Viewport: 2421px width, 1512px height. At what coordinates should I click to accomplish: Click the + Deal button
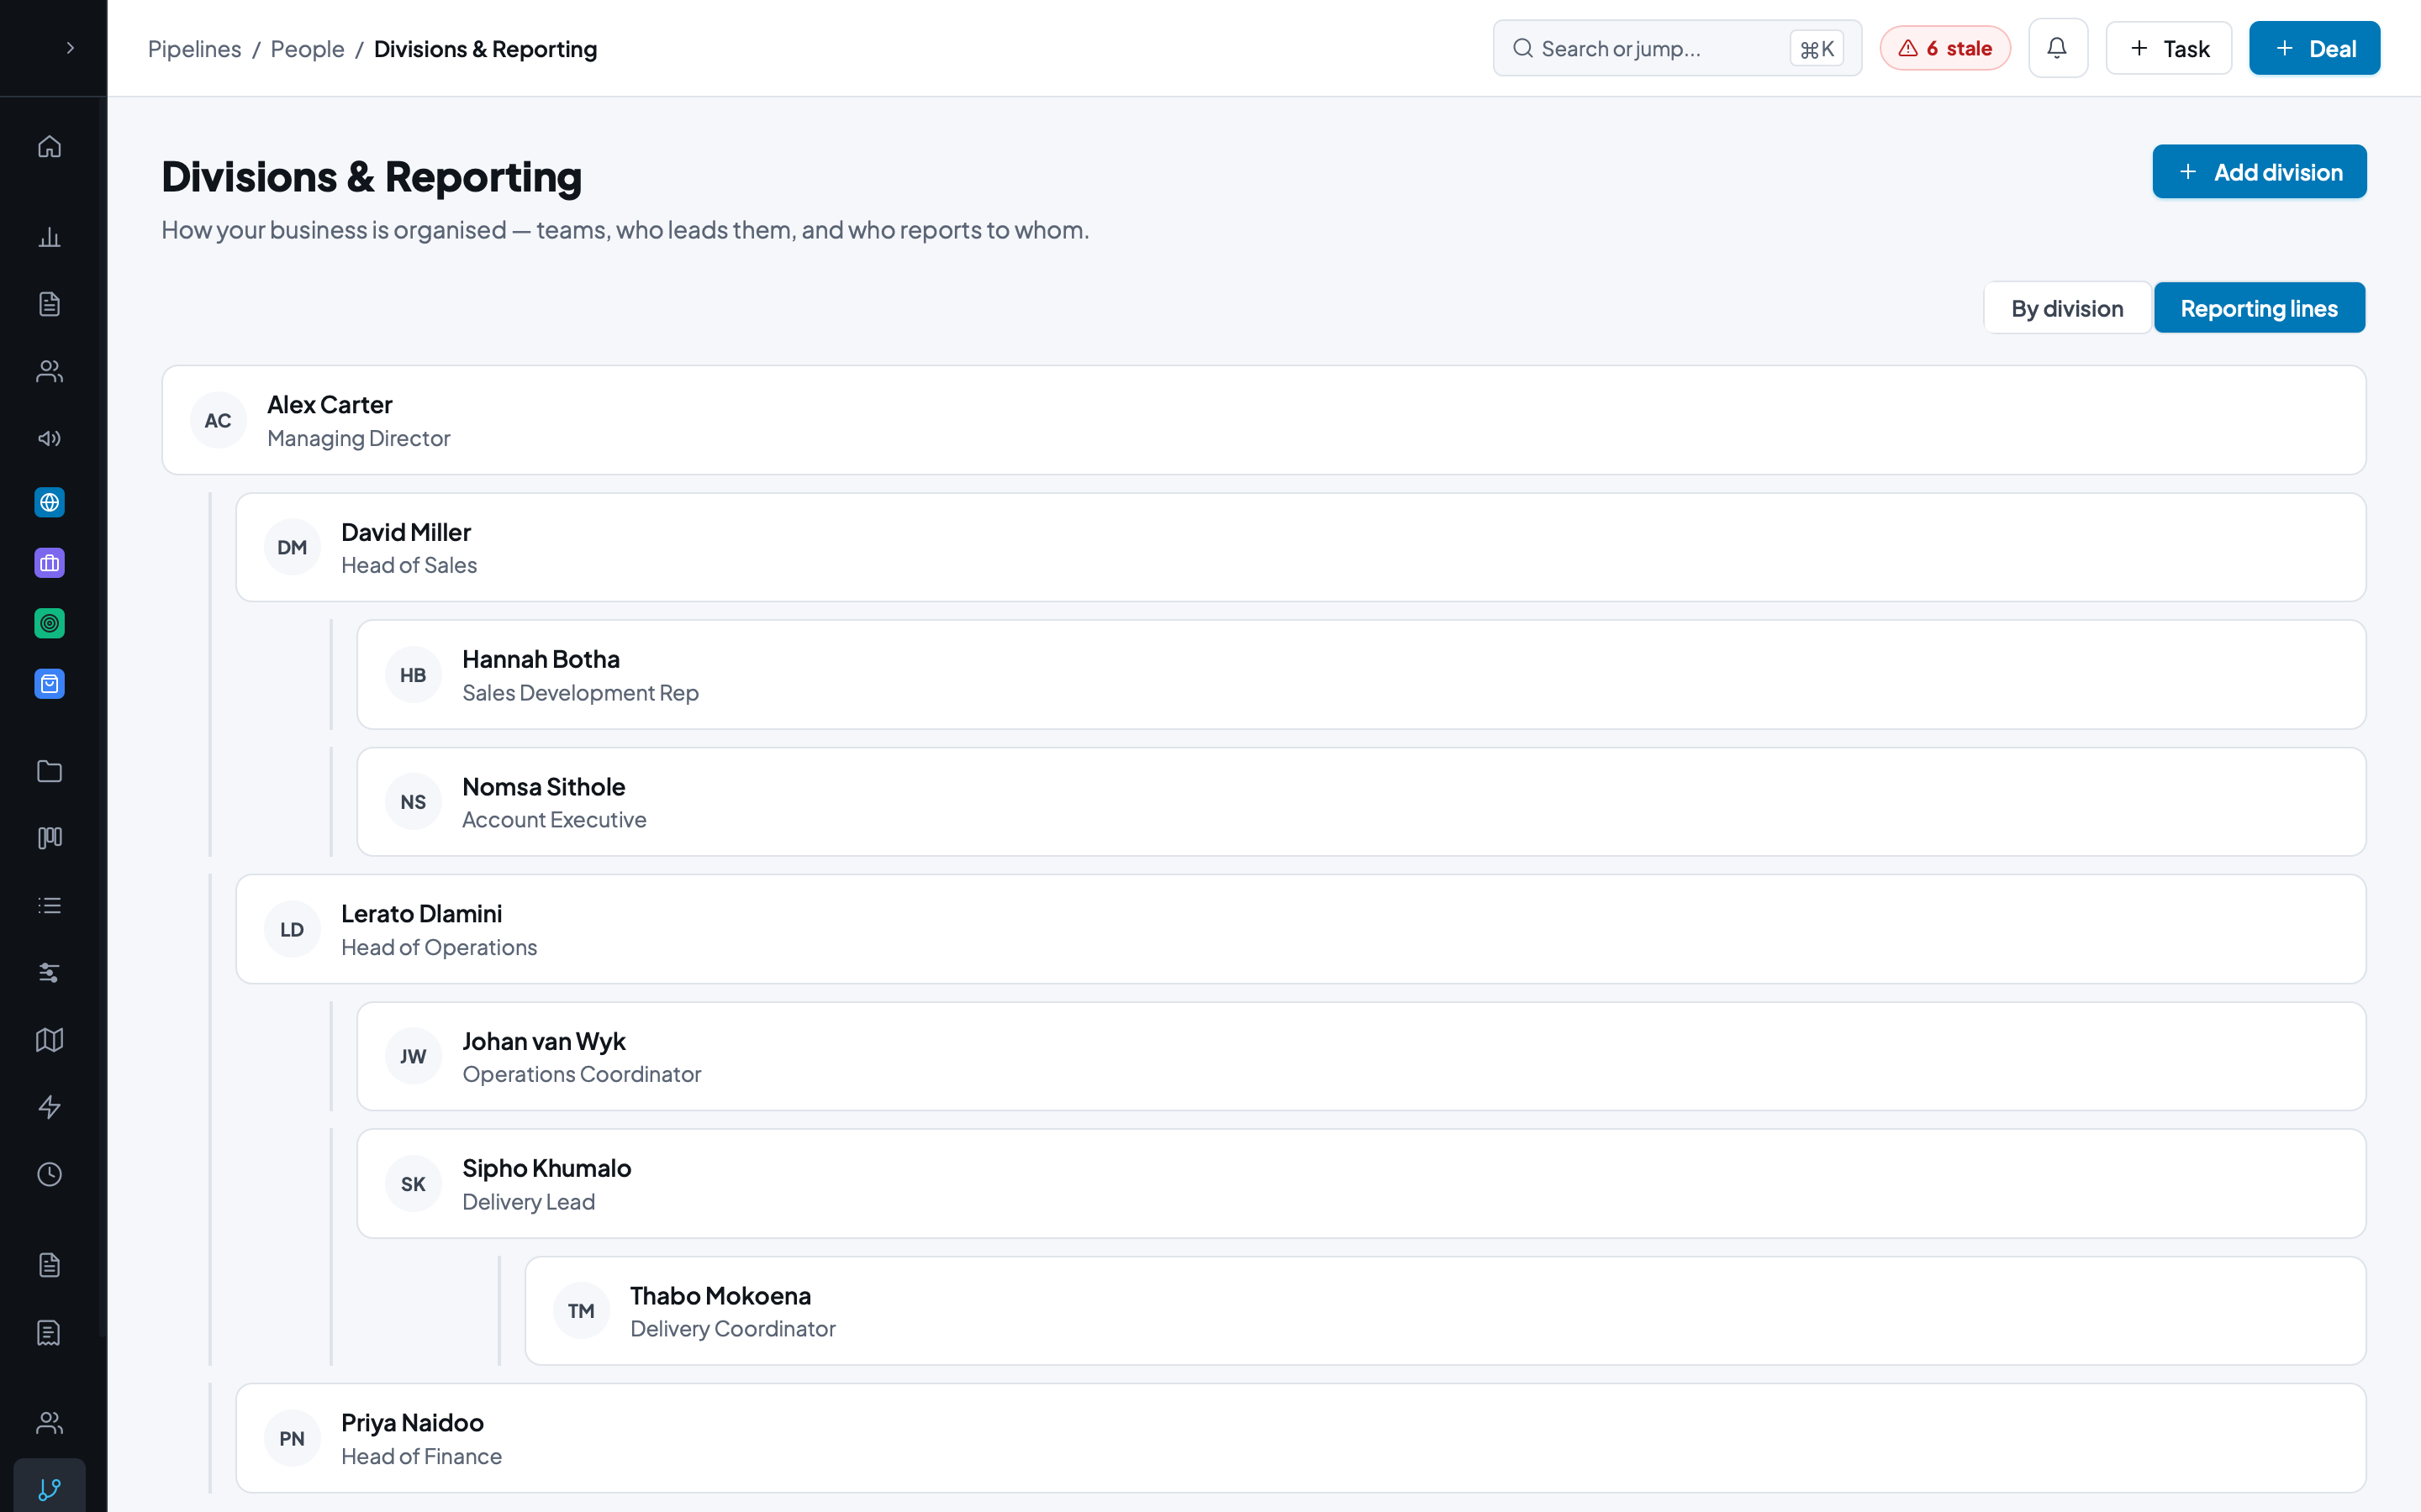click(2314, 48)
